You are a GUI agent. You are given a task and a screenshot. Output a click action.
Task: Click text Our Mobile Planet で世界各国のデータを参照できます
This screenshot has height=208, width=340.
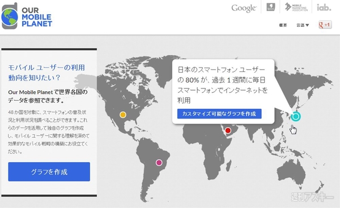click(x=48, y=96)
